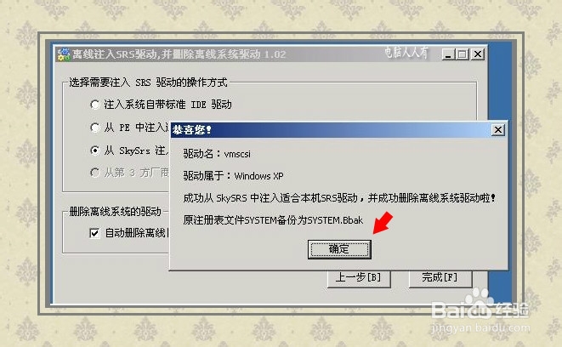Select 注入系统自带标准 IDE 驱动 radio option

point(94,105)
